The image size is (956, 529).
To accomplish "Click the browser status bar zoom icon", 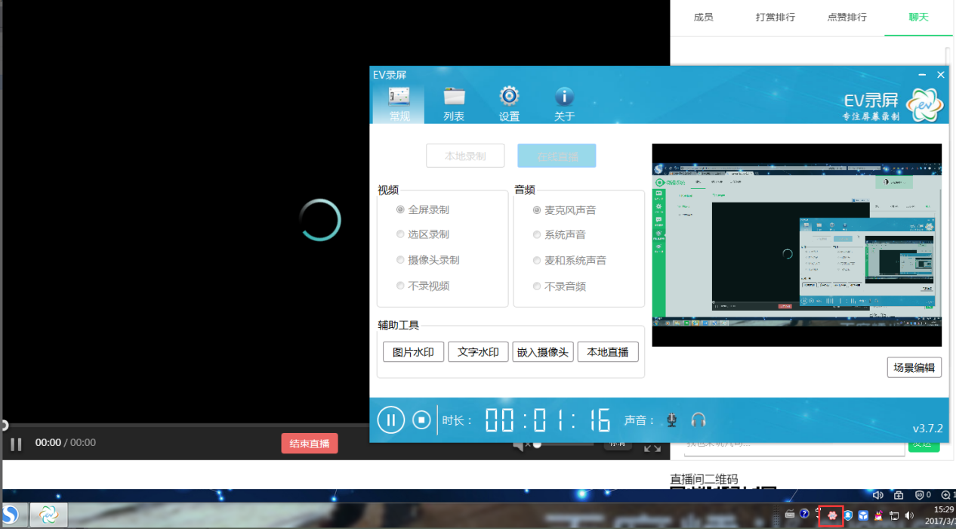I will tap(946, 496).
